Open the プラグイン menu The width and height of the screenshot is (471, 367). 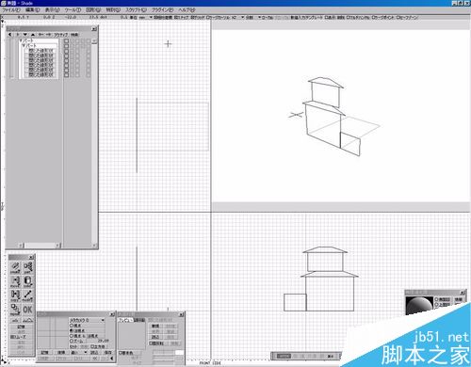click(162, 10)
